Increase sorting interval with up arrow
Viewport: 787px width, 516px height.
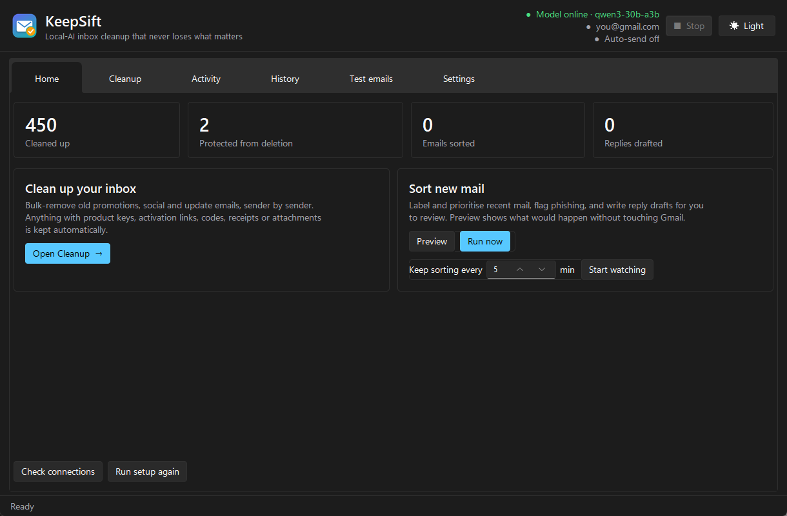coord(520,270)
